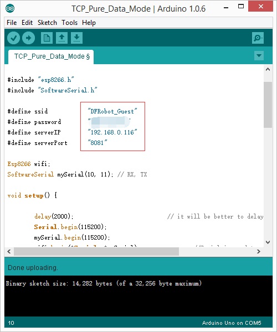277x332 pixels.
Task: Open the Serial Monitor magnifier icon
Action: point(258,38)
